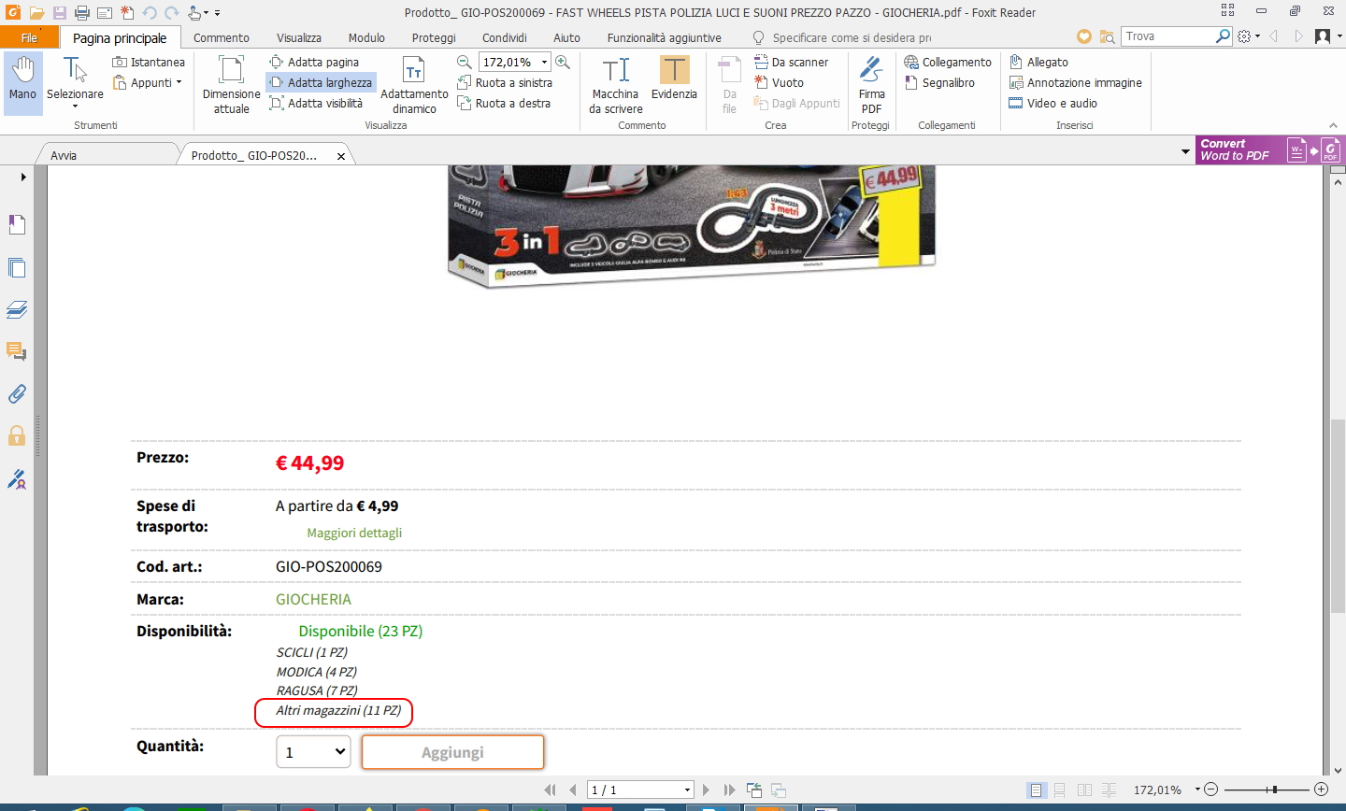
Task: Click the Trova search field
Action: click(x=1168, y=36)
